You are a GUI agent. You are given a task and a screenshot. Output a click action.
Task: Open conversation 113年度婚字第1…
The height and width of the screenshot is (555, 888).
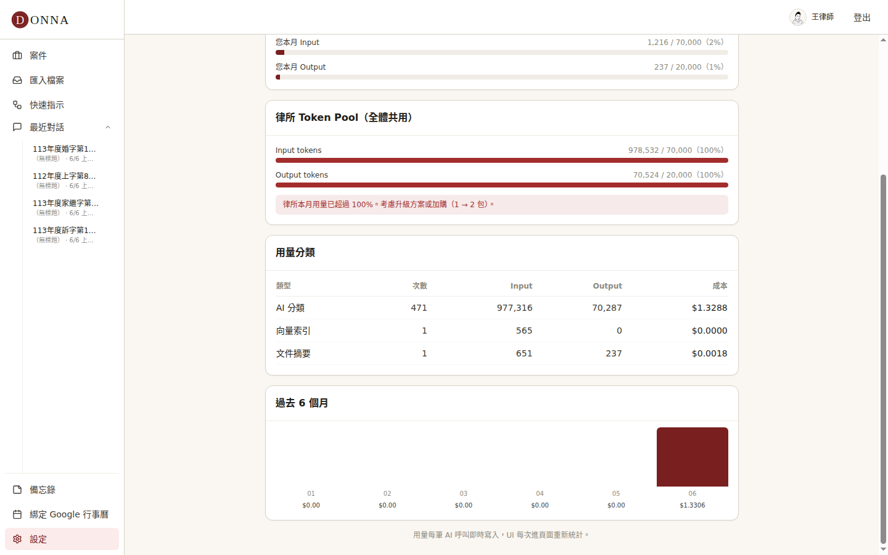(x=71, y=153)
